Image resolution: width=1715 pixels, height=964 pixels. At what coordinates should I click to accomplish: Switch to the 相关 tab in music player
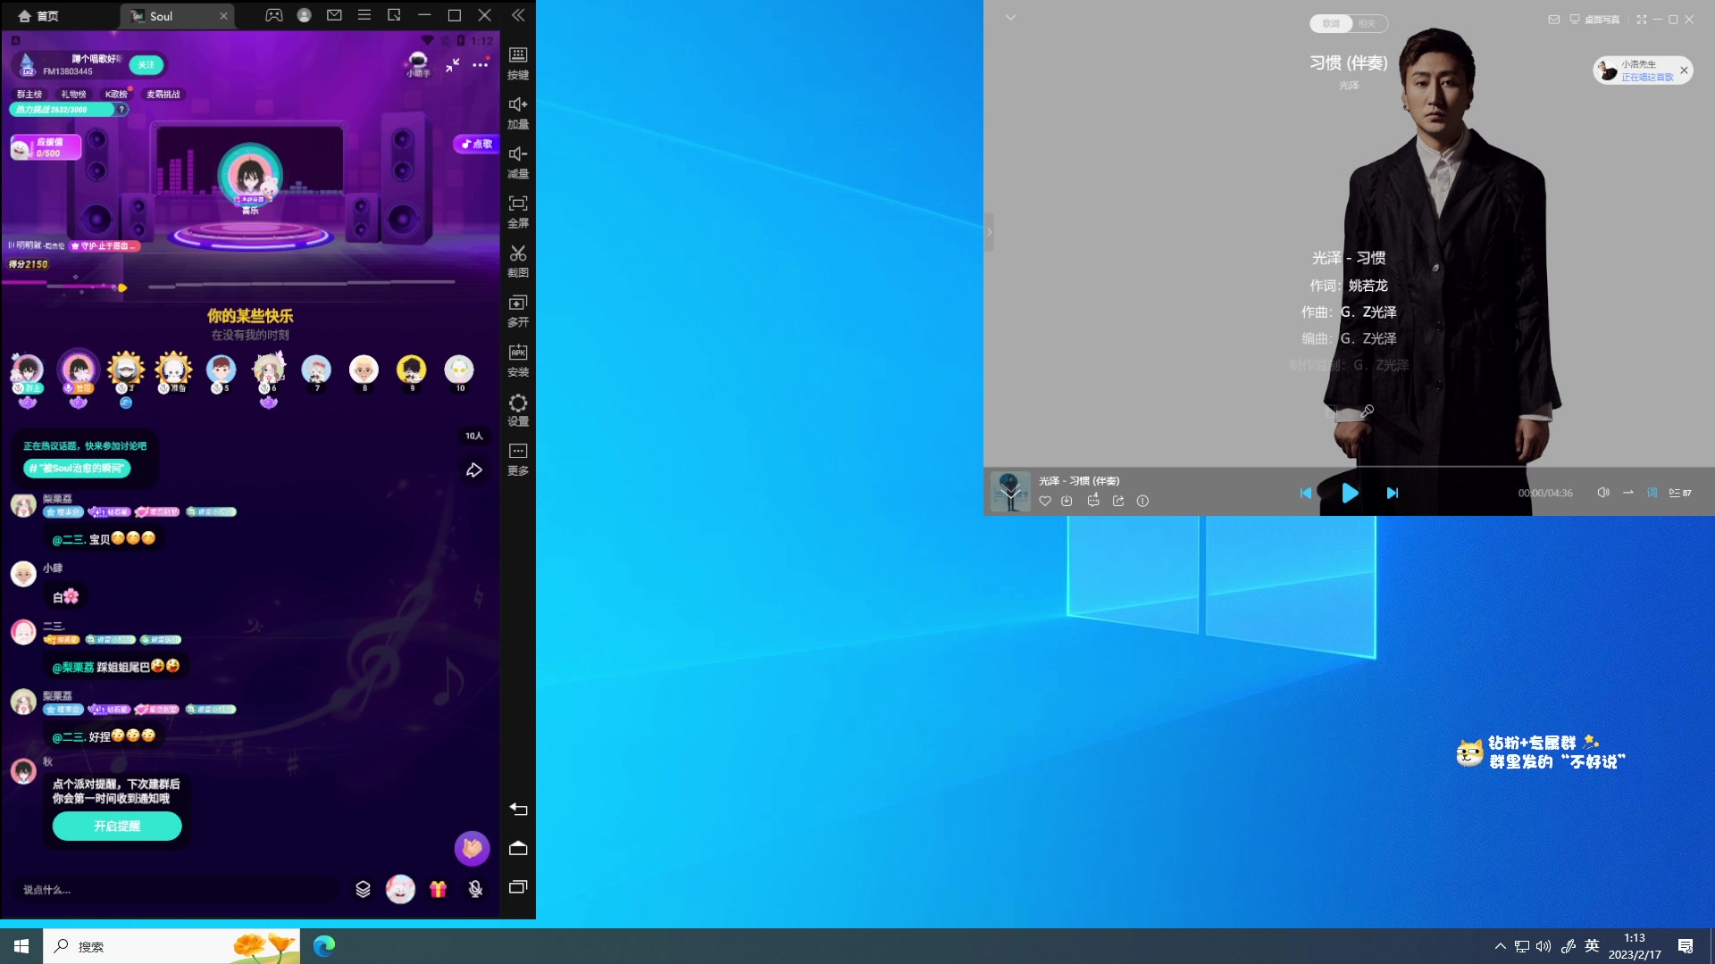(x=1368, y=24)
